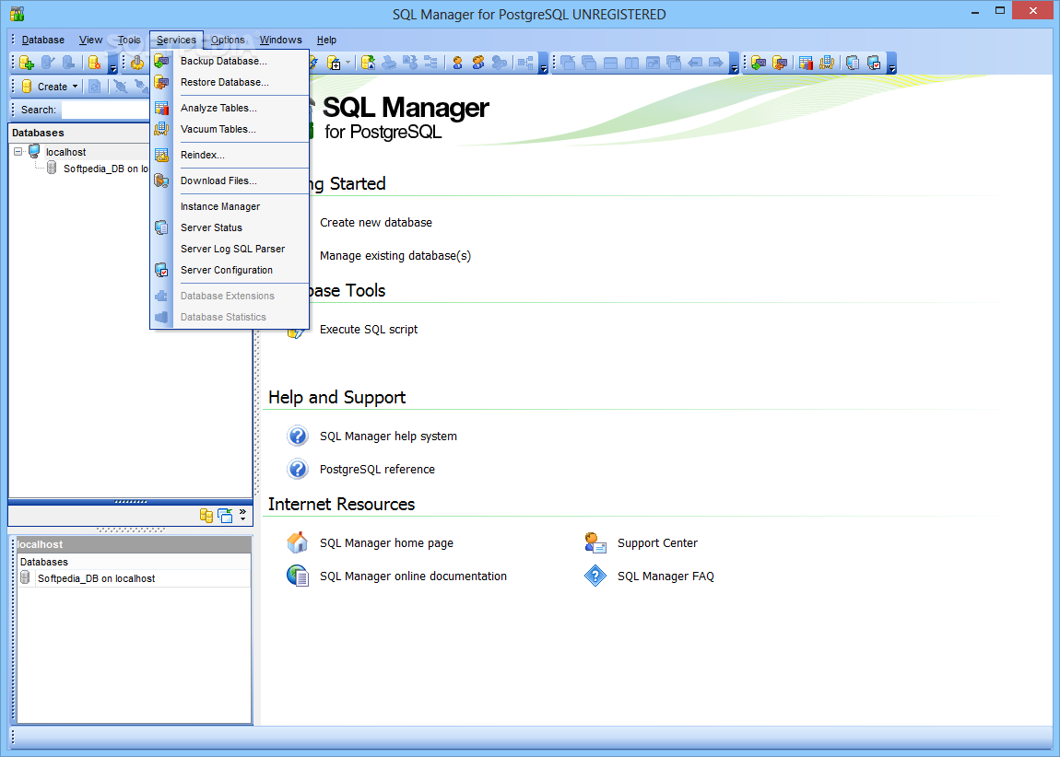Click the online documentation globe icon

pyautogui.click(x=298, y=576)
